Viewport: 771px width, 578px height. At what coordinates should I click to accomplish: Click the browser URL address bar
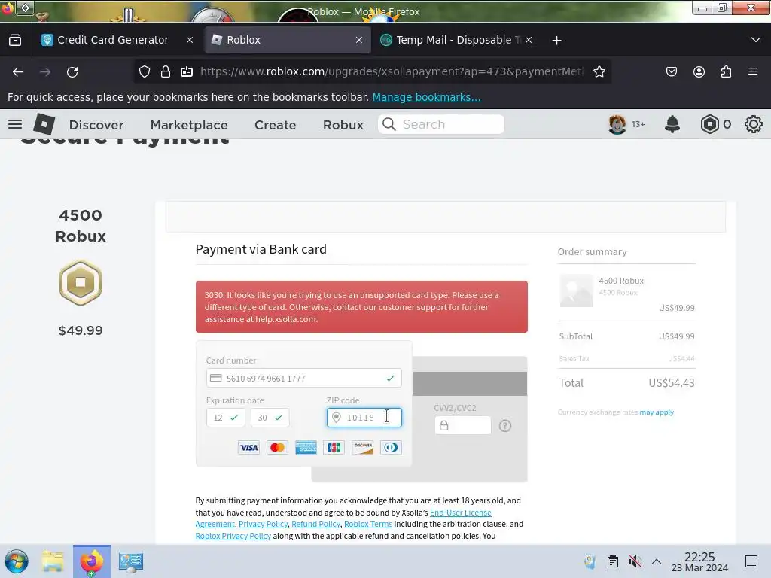click(392, 71)
